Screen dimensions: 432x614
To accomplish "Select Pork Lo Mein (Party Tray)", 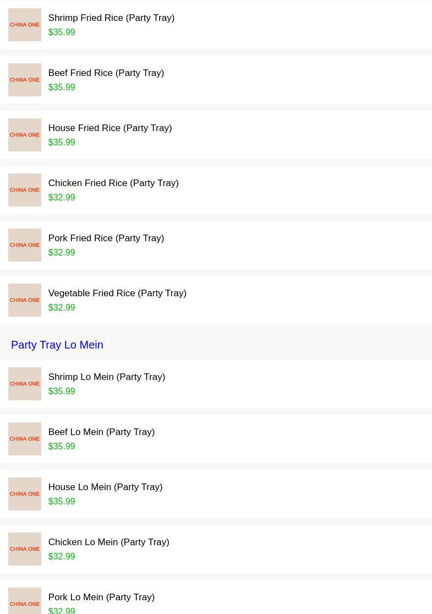I will coord(101,597).
